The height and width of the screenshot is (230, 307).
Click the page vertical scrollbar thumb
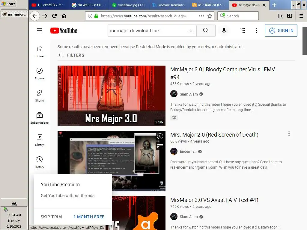[x=305, y=41]
